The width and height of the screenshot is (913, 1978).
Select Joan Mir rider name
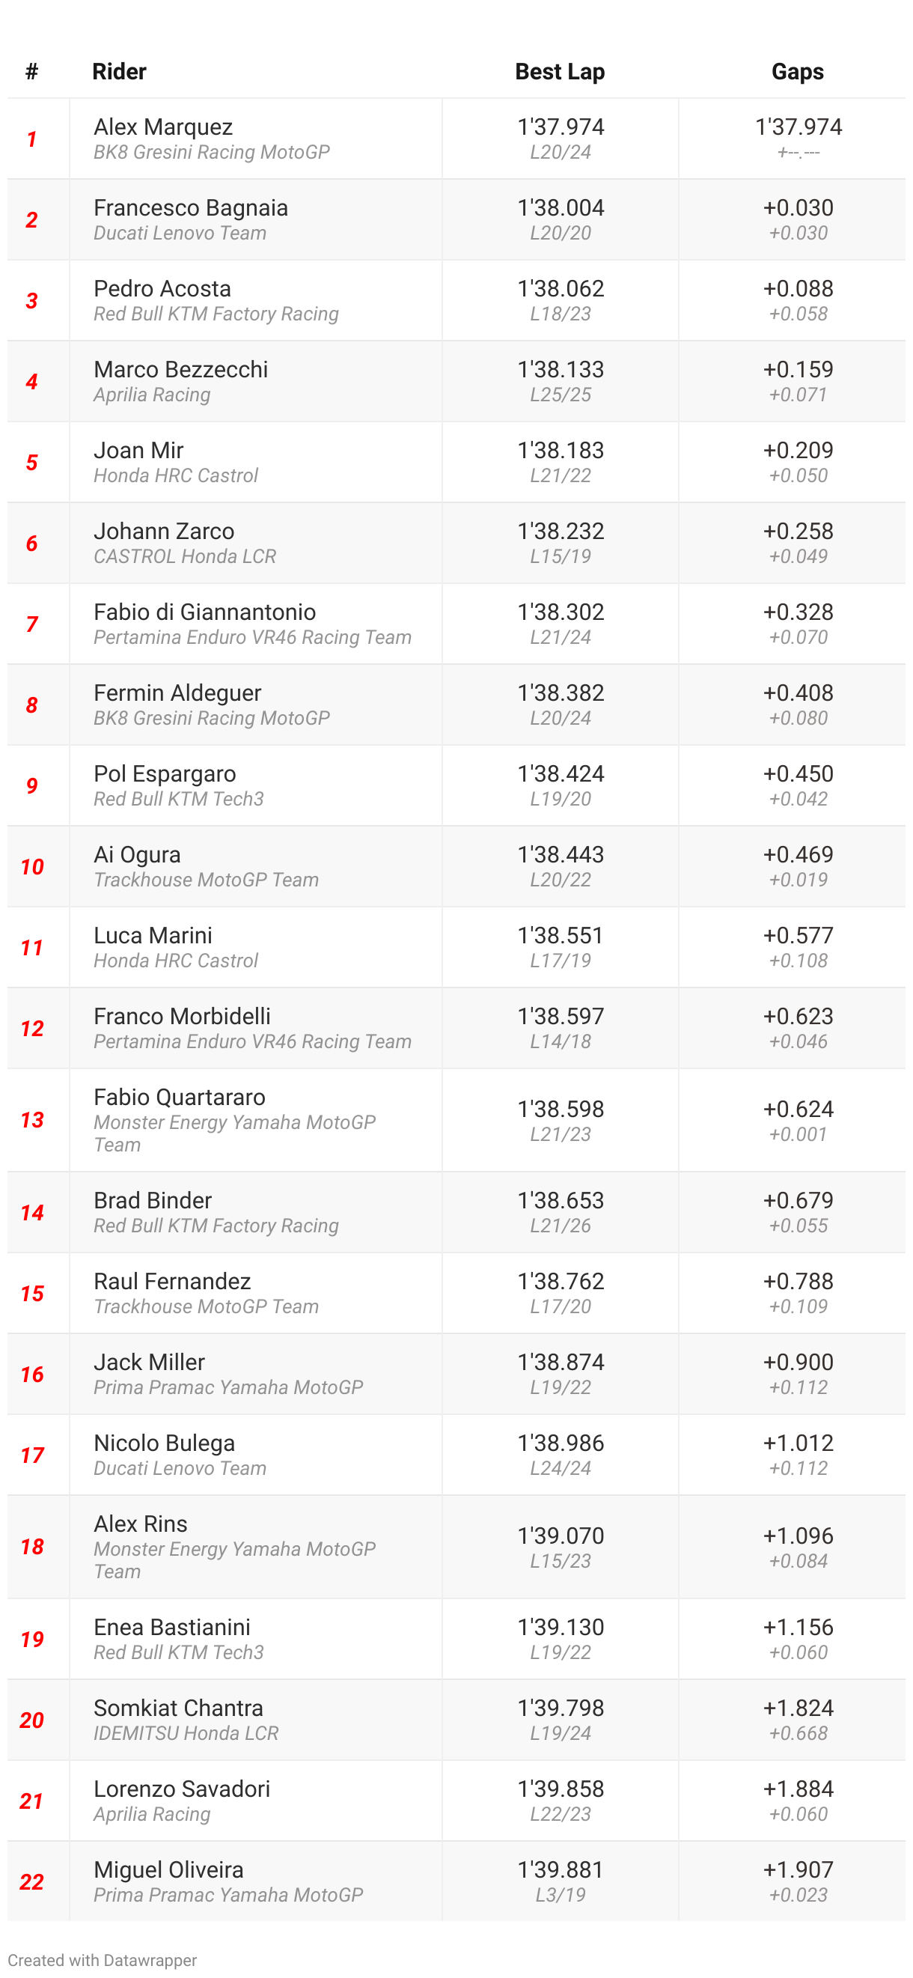tap(139, 450)
